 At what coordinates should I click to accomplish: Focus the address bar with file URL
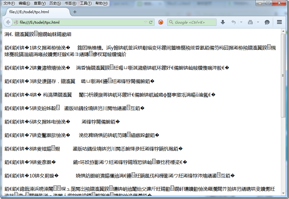point(81,22)
